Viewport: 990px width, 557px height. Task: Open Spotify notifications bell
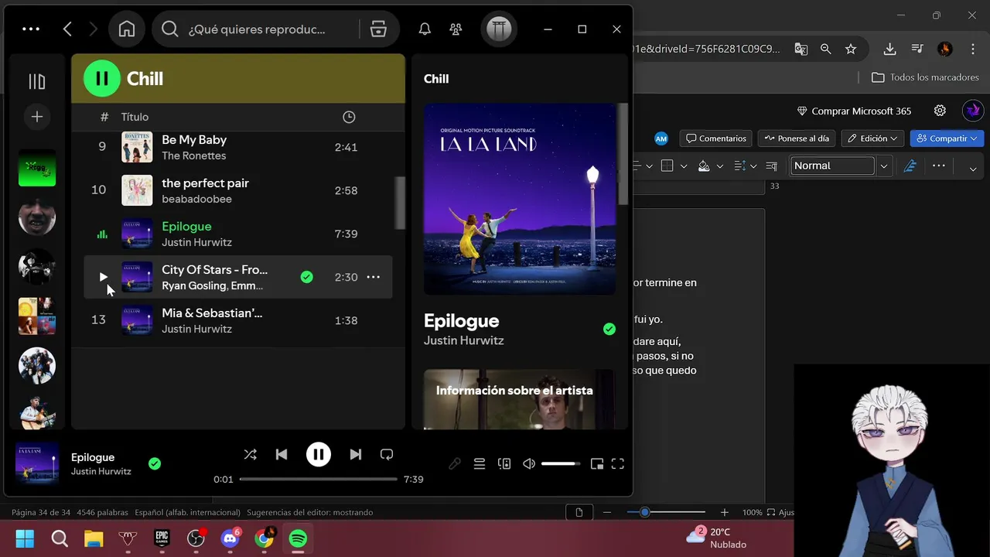click(425, 29)
